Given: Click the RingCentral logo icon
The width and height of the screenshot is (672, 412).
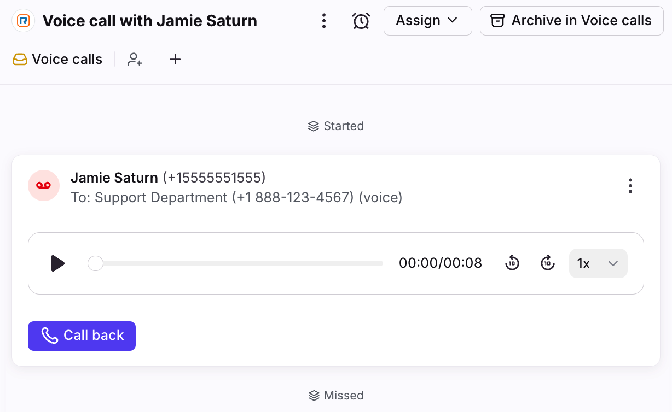Looking at the screenshot, I should (x=23, y=21).
